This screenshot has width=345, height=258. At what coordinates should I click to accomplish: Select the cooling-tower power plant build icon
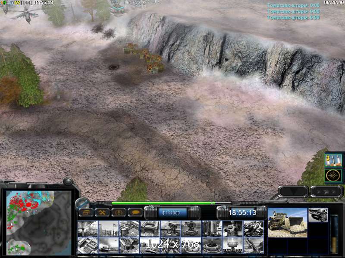pos(88,229)
